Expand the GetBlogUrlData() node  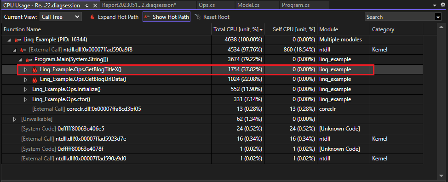[26, 80]
